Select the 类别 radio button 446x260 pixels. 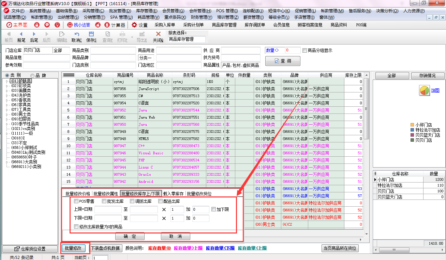[x=8, y=75]
